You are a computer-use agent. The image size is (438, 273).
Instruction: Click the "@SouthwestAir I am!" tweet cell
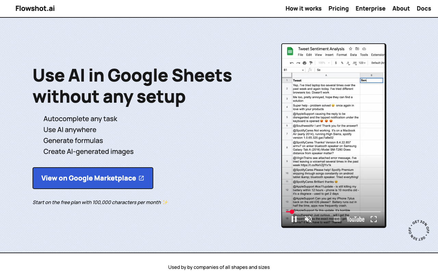(326, 126)
